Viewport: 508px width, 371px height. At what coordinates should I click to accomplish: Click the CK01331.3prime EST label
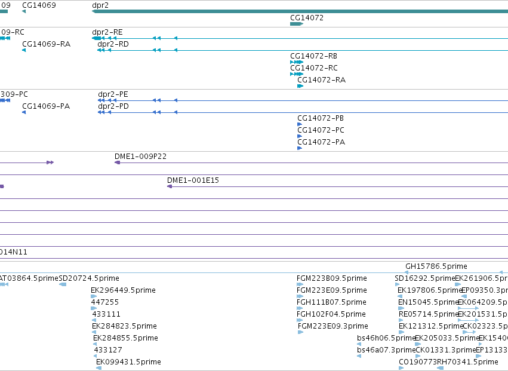pos(446,350)
